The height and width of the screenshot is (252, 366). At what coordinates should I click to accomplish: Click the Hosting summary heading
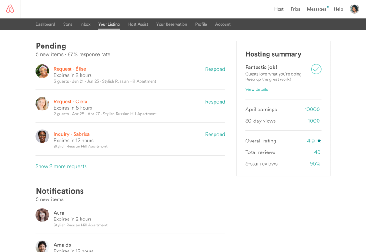click(273, 54)
